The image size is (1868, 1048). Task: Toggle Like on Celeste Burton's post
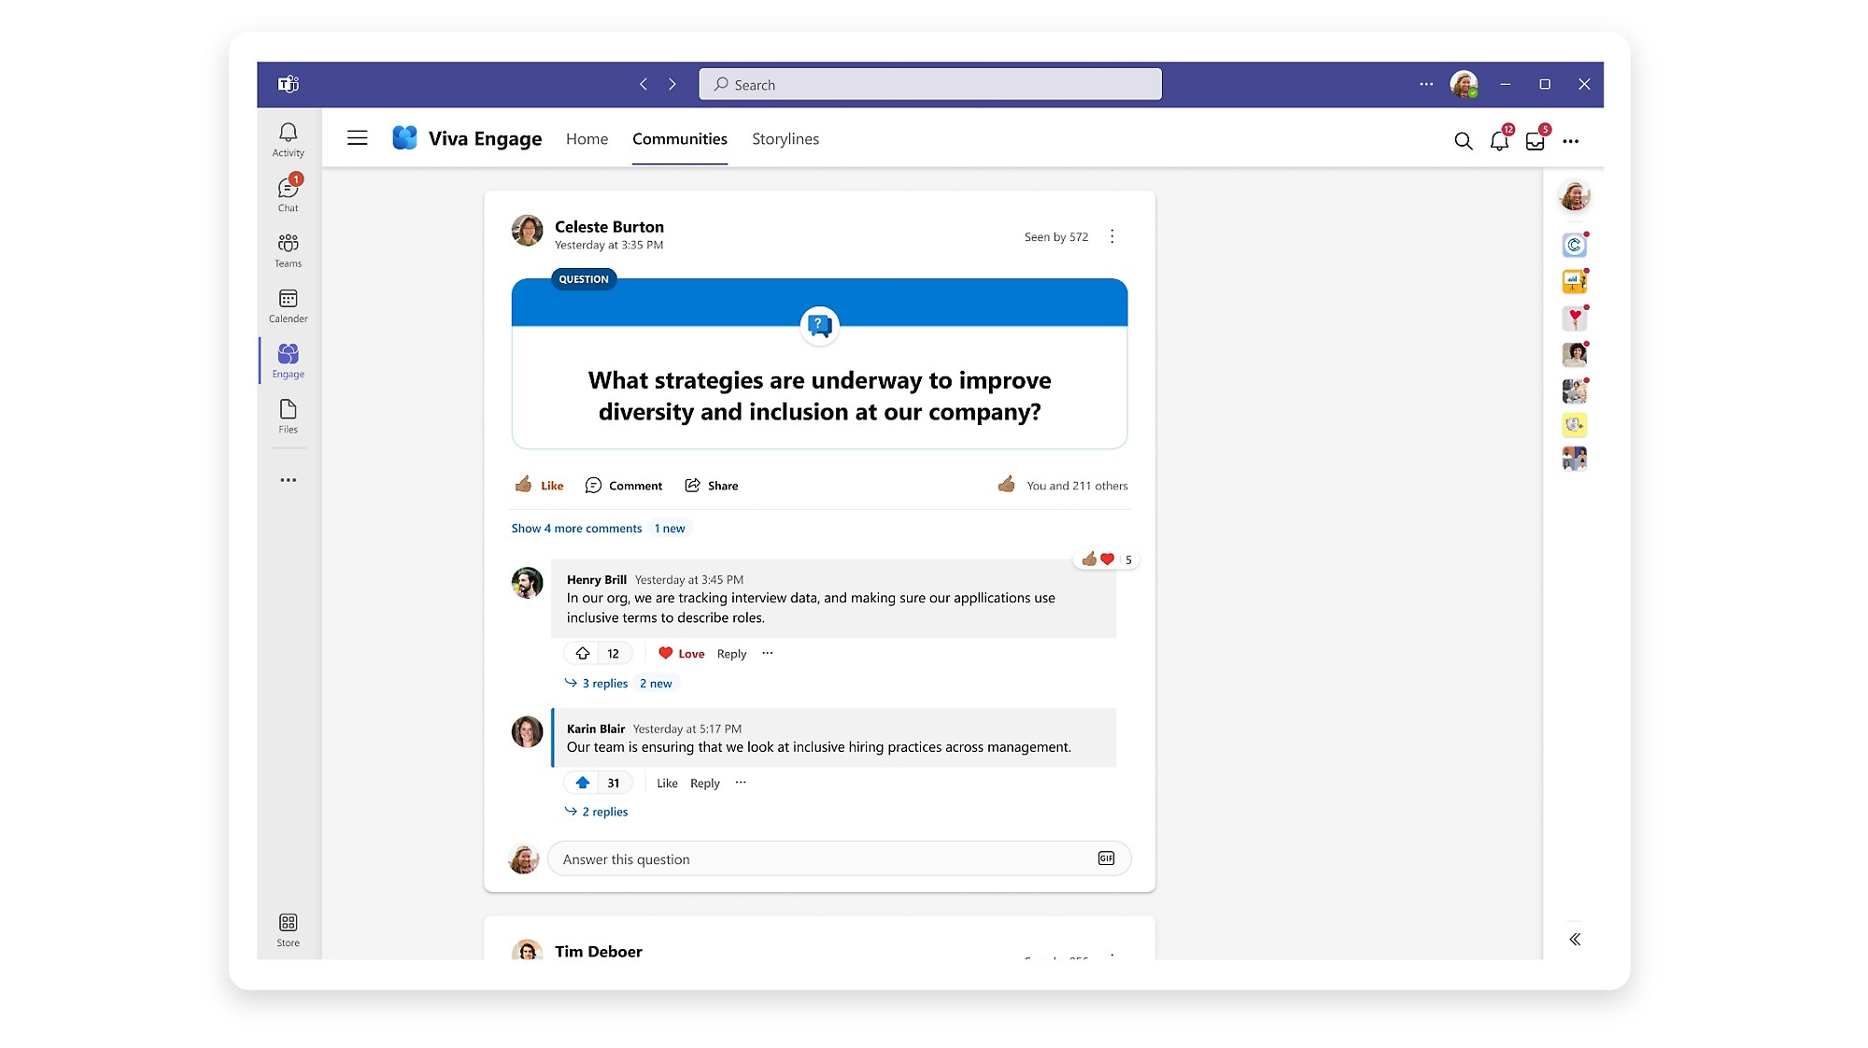[x=539, y=485]
